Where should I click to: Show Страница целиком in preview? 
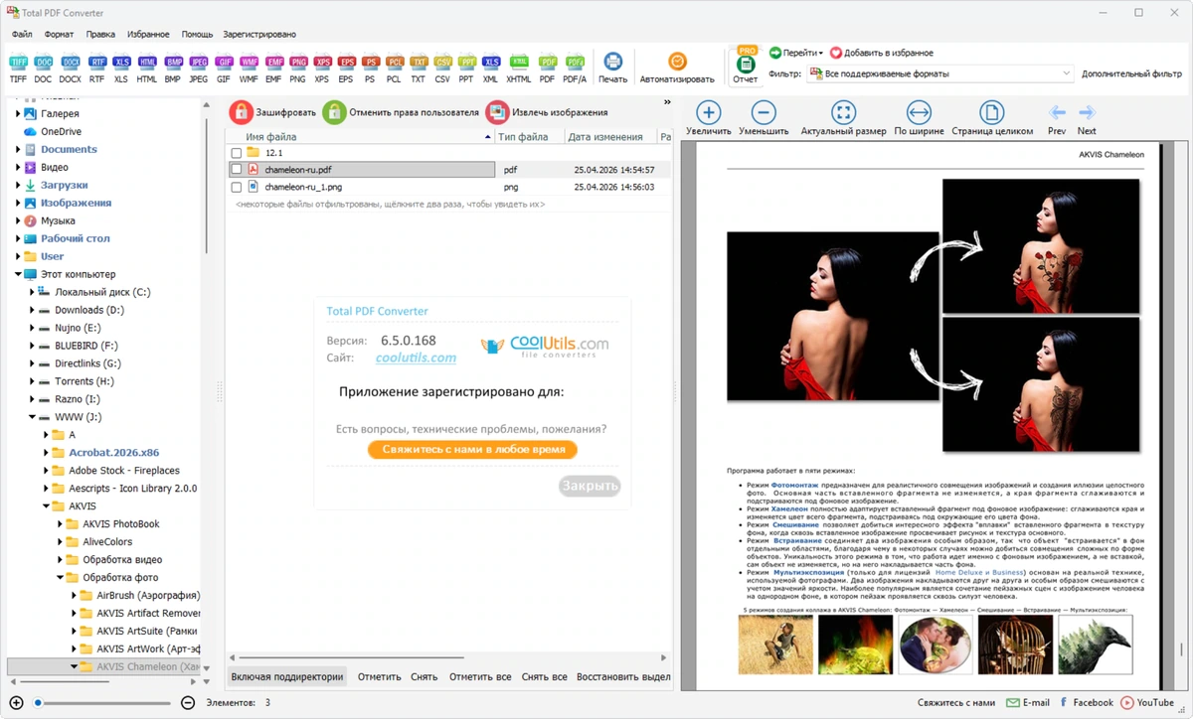(992, 118)
